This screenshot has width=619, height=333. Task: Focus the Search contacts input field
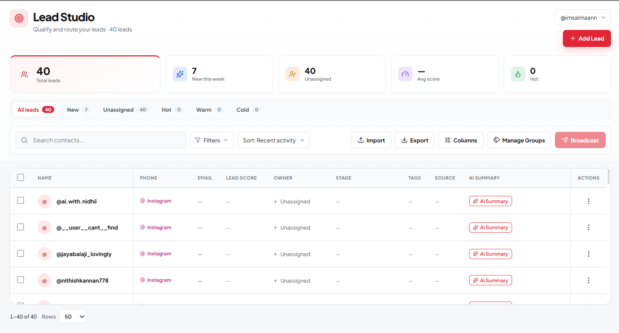101,140
